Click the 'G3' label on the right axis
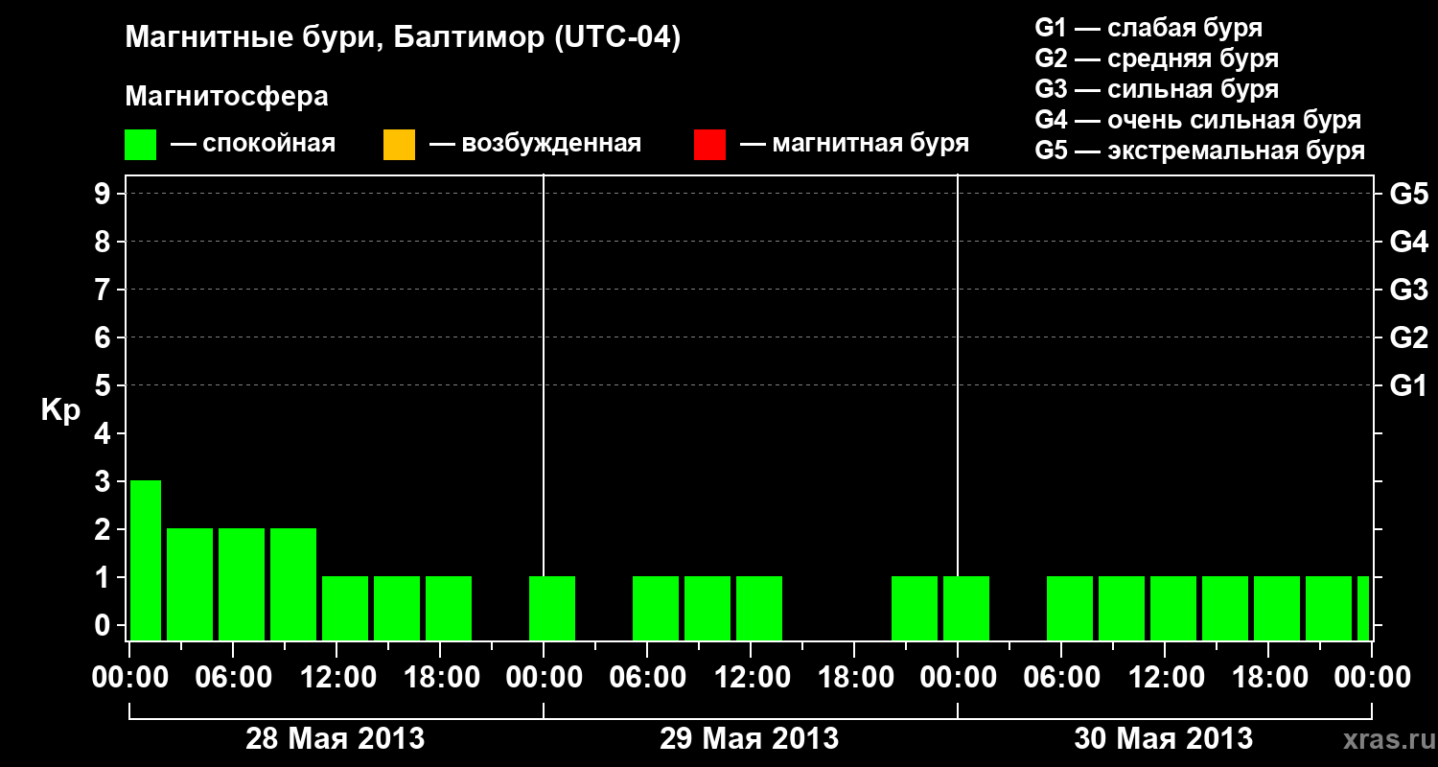Image resolution: width=1438 pixels, height=767 pixels. click(x=1408, y=290)
